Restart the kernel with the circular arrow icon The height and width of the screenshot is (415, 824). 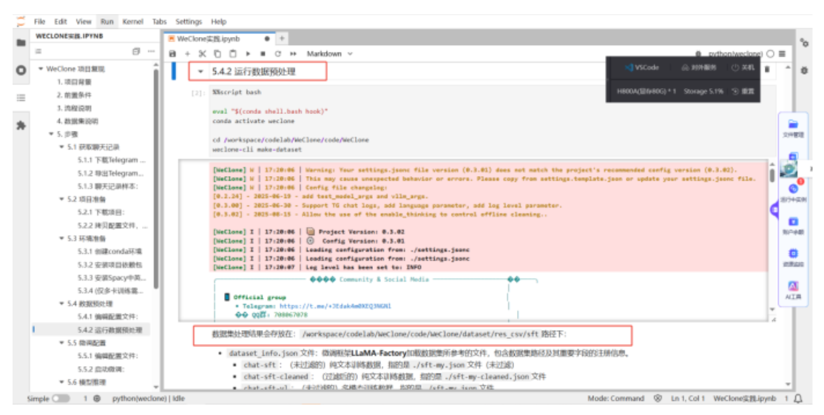click(x=277, y=54)
